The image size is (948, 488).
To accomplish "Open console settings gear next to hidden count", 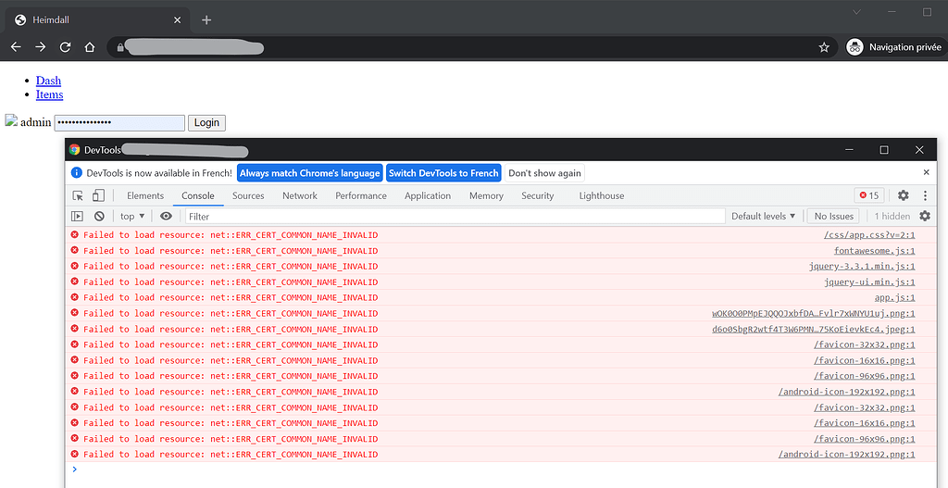I will 924,216.
